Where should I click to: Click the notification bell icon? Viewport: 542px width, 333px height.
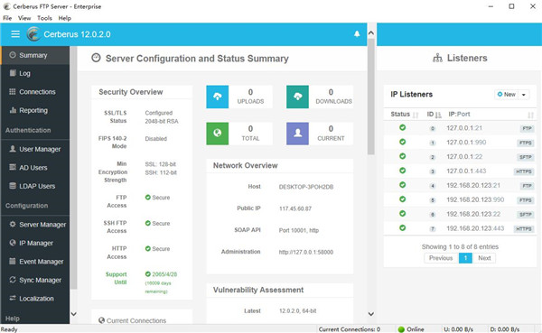[357, 34]
